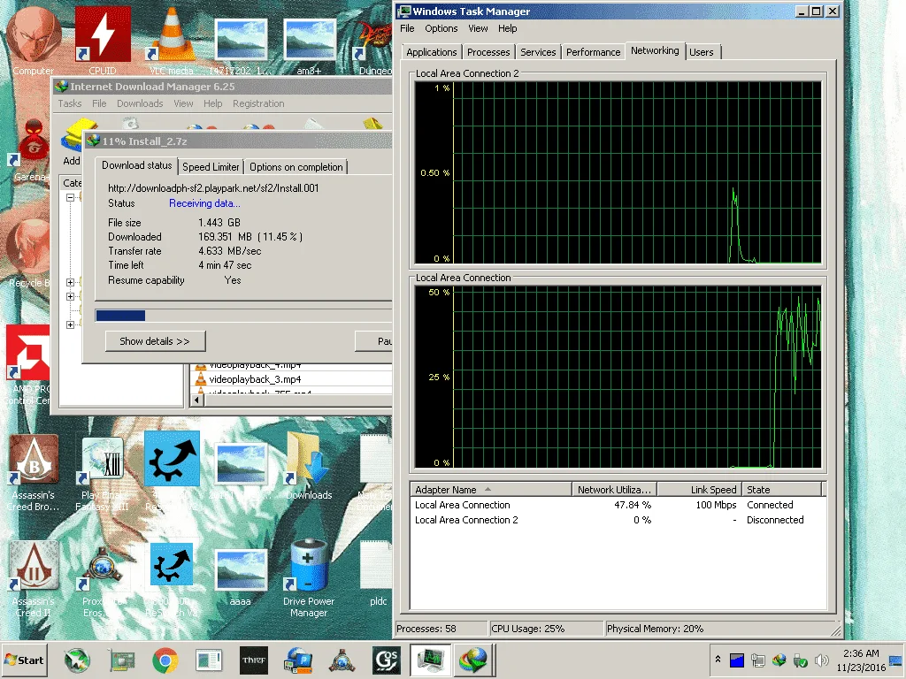The image size is (906, 679).
Task: Select the pldc document on desktop
Action: click(378, 575)
